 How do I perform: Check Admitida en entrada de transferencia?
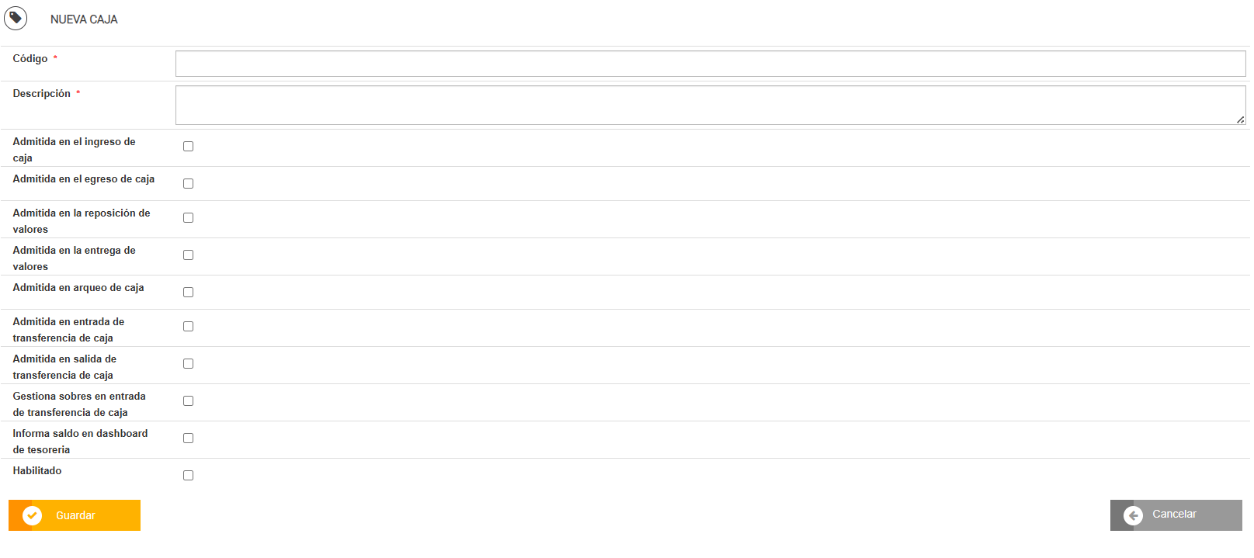coord(188,327)
